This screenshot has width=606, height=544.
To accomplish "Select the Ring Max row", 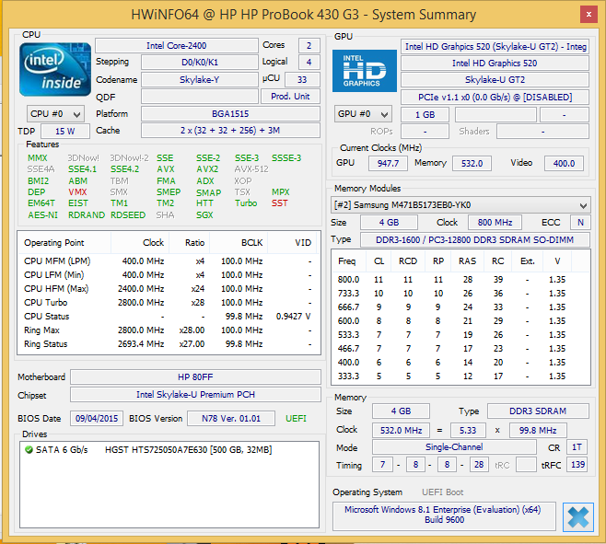I will (x=169, y=330).
